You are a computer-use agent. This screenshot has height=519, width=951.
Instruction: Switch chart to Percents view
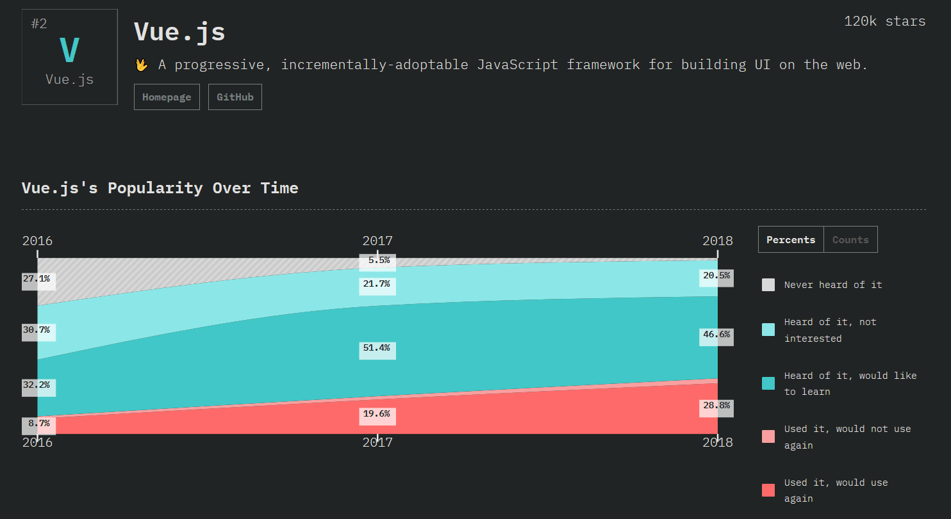pos(790,240)
